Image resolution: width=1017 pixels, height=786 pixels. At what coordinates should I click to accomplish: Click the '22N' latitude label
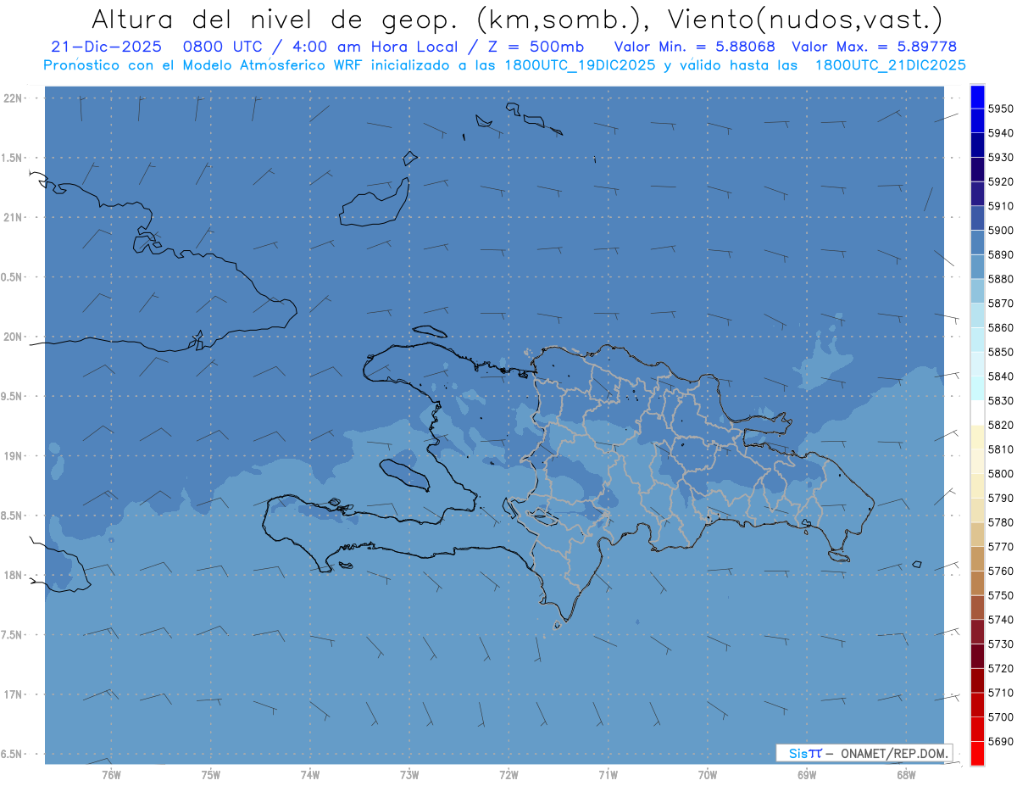point(14,98)
